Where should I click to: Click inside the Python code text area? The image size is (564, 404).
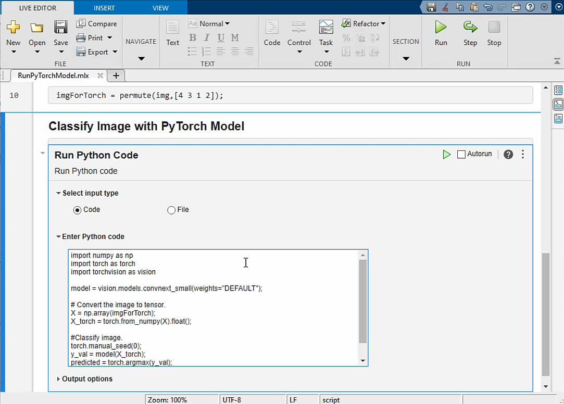[214, 308]
